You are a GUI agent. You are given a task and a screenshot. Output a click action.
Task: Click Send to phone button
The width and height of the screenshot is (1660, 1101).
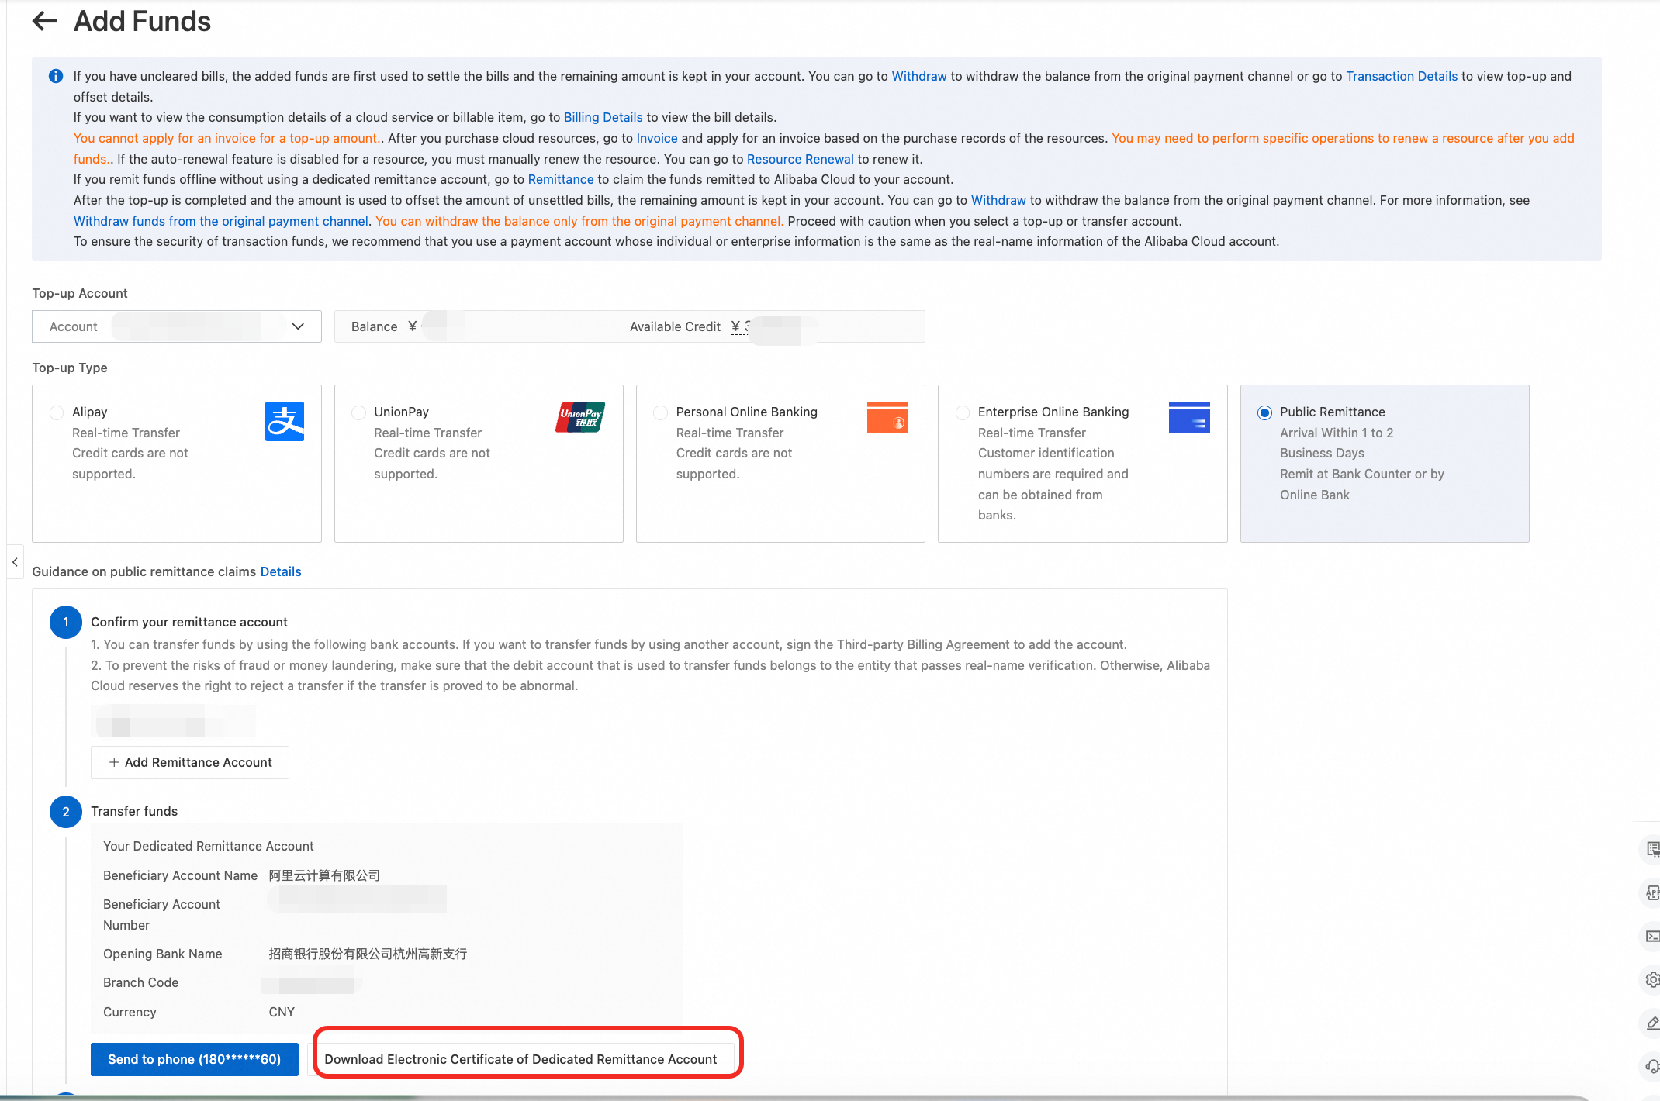pyautogui.click(x=195, y=1059)
